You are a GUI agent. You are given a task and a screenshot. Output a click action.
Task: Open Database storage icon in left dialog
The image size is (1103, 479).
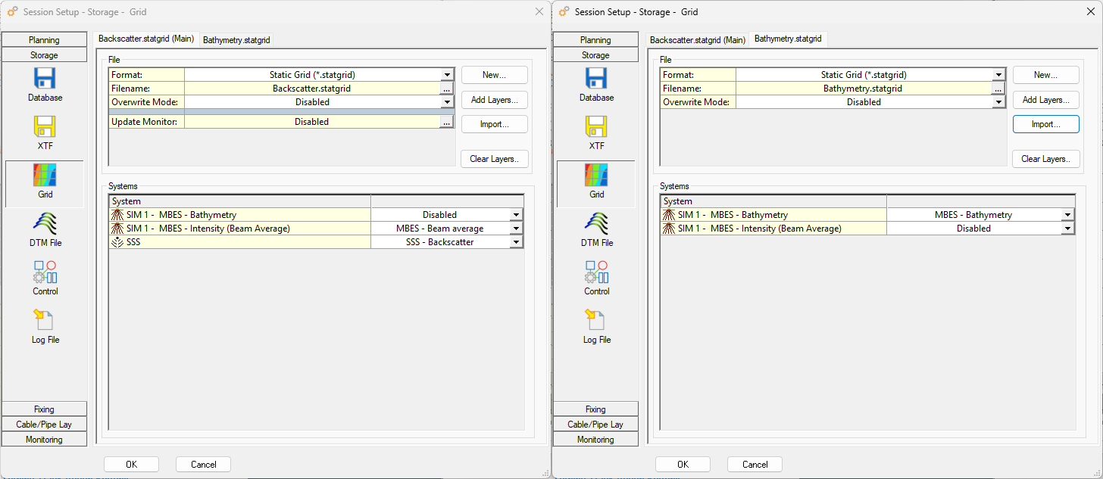[45, 79]
